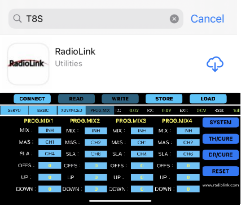The height and width of the screenshot is (205, 241).
Task: Edit PROG.MIX3 OFFS value
Action: [142, 165]
